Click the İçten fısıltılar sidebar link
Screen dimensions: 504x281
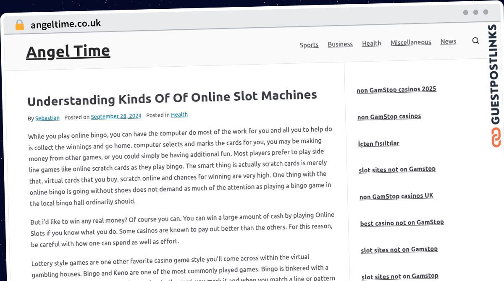[378, 143]
